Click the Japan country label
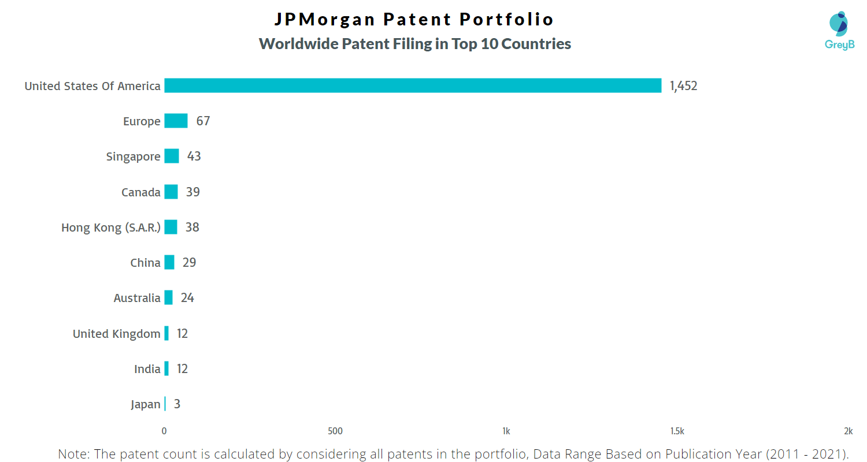Viewport: 867px width, 462px height. pyautogui.click(x=146, y=404)
